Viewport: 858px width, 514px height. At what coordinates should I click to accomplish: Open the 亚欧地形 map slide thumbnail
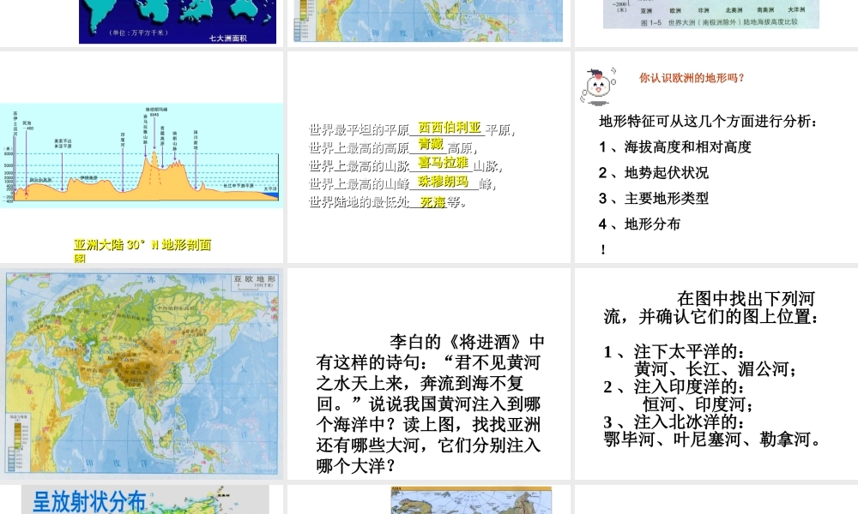pyautogui.click(x=142, y=374)
